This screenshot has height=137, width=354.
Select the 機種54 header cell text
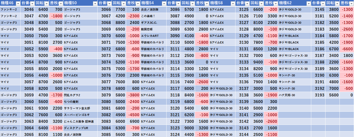(x=148, y=3)
